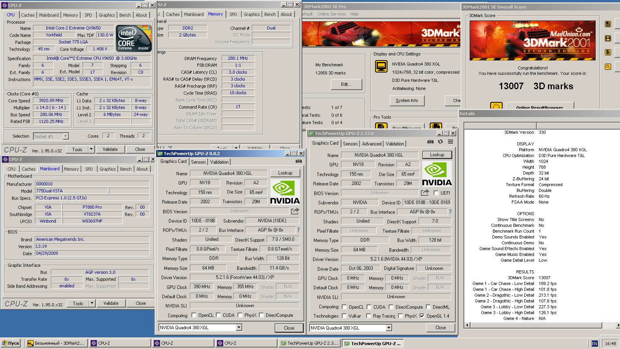Click Bus Interface question mark in GPU-Z 0.8.2
Image resolution: width=620 pixels, height=349 pixels.
pos(298,230)
